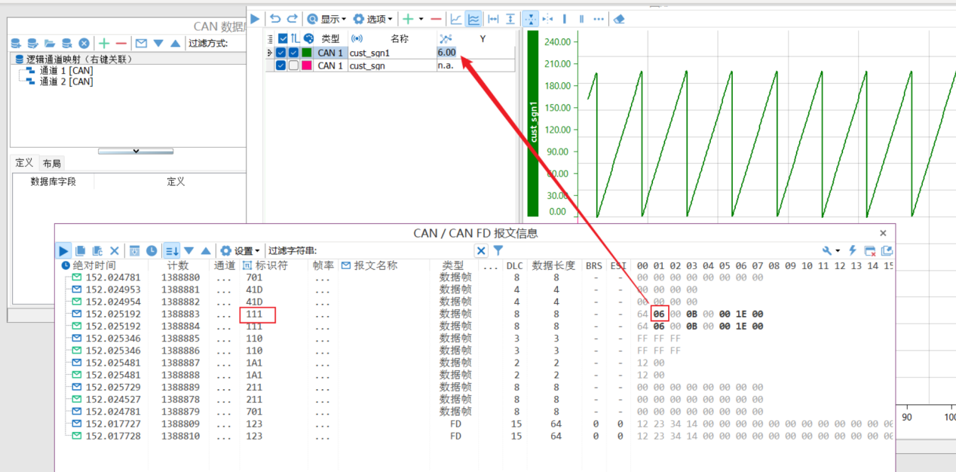Viewport: 956px width, 472px height.
Task: Click the red minus remove-signal icon in graph toolbar
Action: tap(436, 19)
